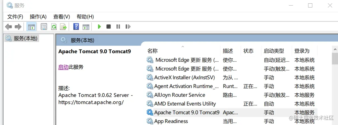Select Edge update service with 自动(延迟 startup

[187, 60]
